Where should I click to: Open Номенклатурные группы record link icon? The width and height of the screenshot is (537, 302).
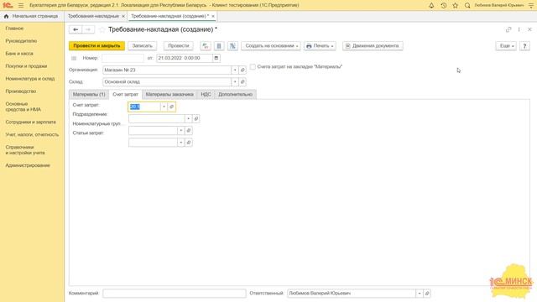pos(188,131)
